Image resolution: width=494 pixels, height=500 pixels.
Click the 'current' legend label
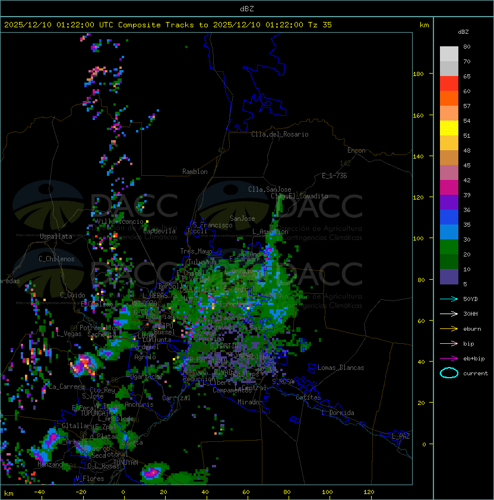pyautogui.click(x=476, y=374)
